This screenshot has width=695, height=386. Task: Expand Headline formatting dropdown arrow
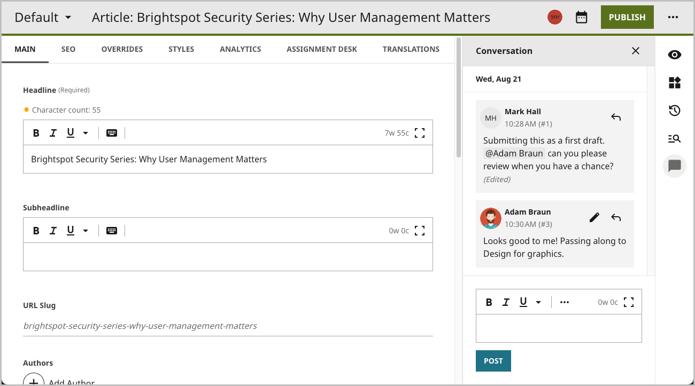(86, 133)
